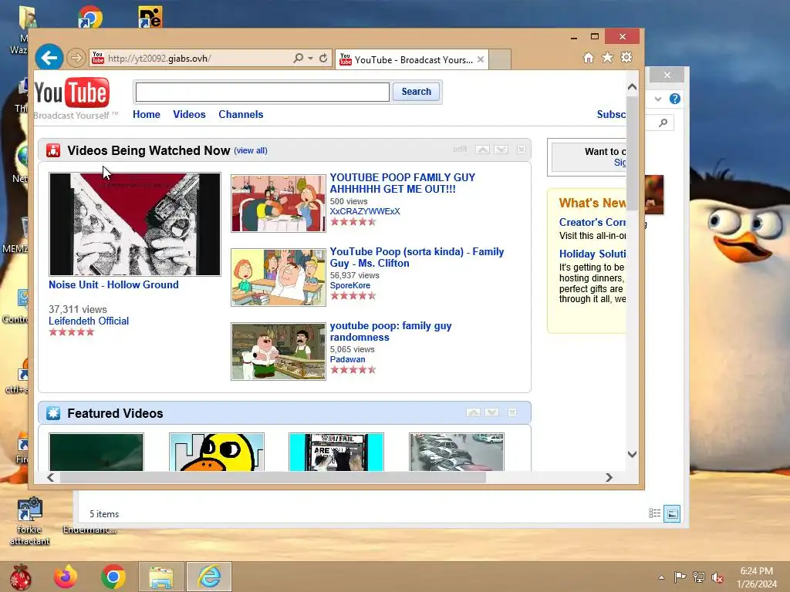Click the IE forward arrow button

[x=76, y=58]
